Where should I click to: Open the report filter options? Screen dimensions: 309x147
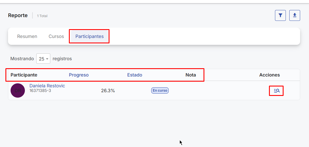[x=280, y=15]
